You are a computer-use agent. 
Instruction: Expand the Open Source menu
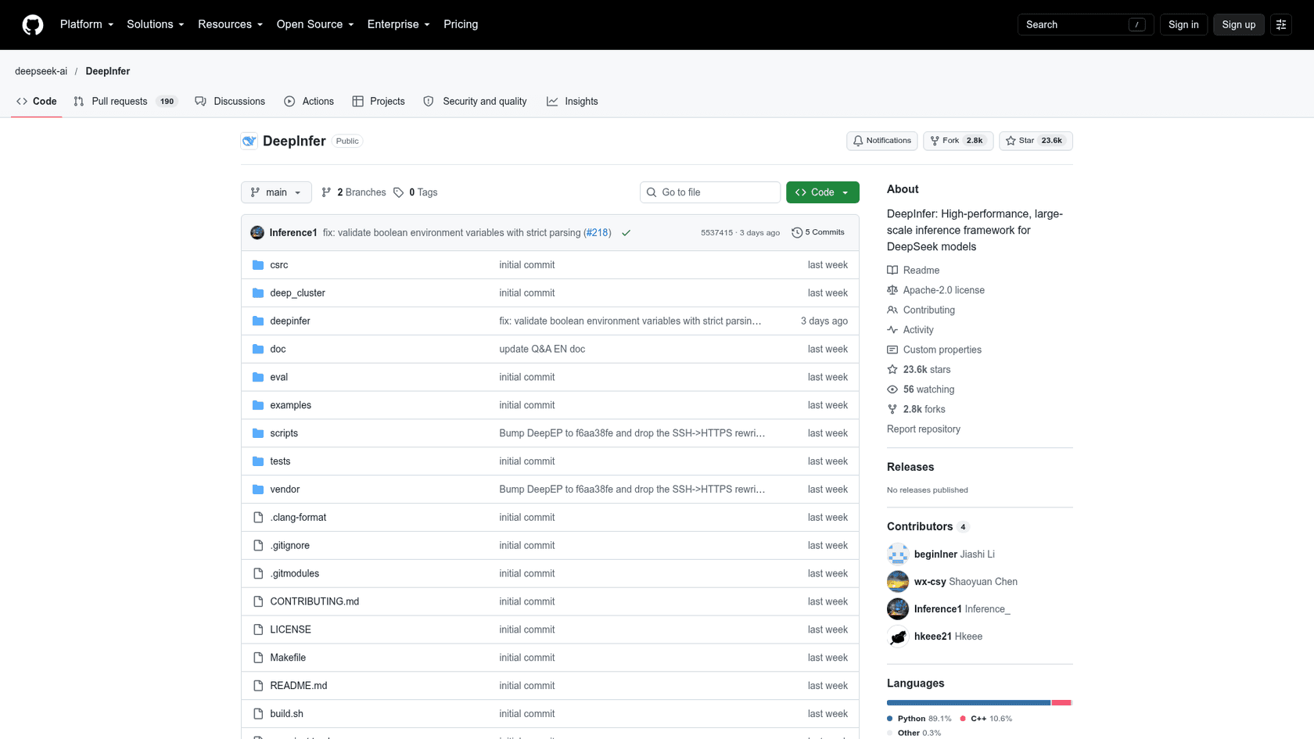tap(315, 25)
